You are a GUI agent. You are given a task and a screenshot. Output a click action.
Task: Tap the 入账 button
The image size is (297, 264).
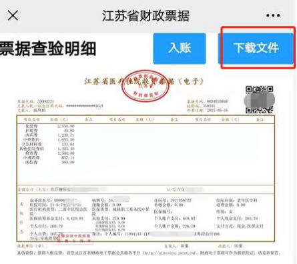(180, 49)
